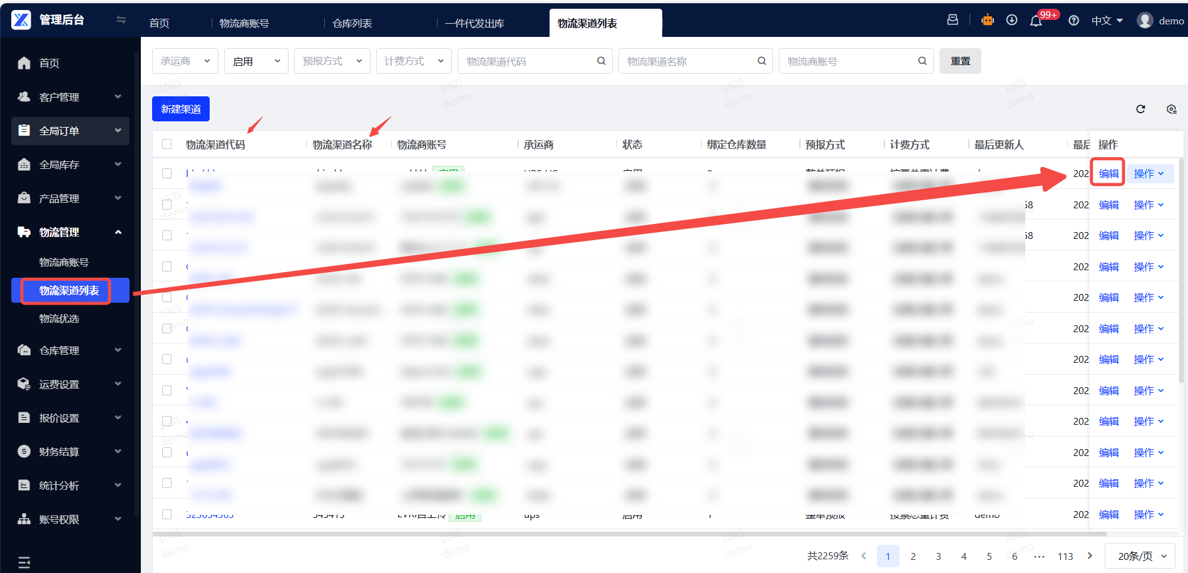Screen dimensions: 1188x573
Task: Open 物流优选 in the sidebar submenu
Action: (x=59, y=318)
